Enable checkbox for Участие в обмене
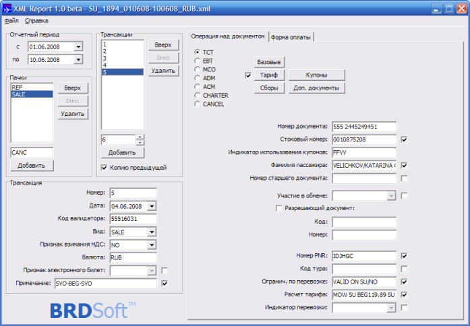This screenshot has width=470, height=326. click(x=404, y=196)
